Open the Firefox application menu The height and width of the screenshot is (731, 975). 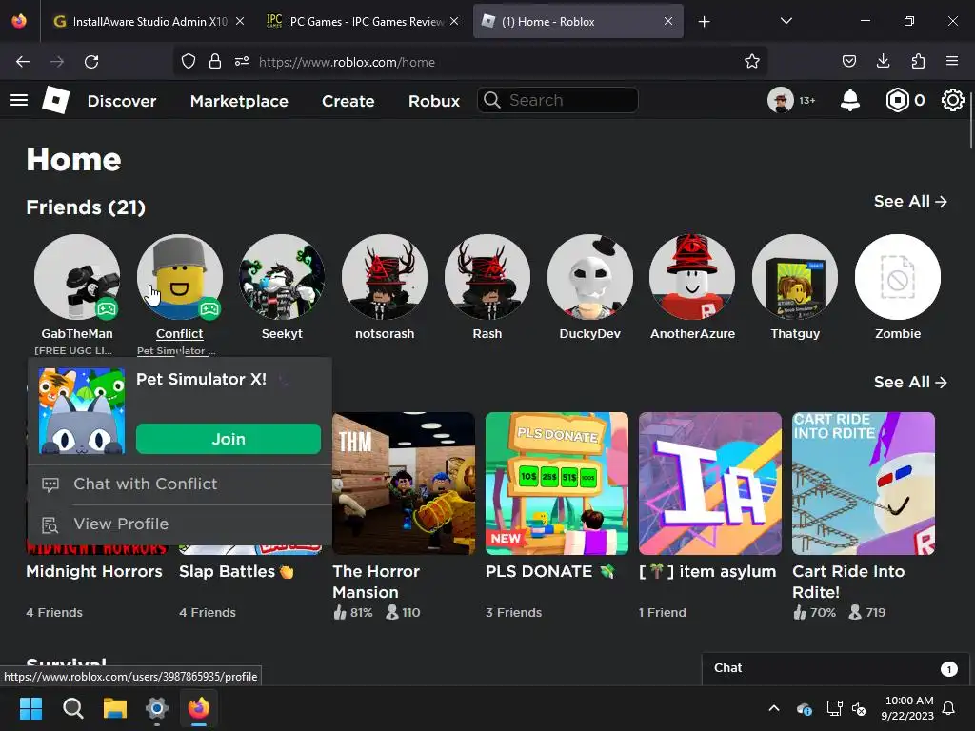pos(952,62)
